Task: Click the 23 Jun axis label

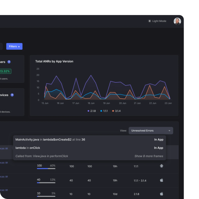Action: [x=168, y=103]
